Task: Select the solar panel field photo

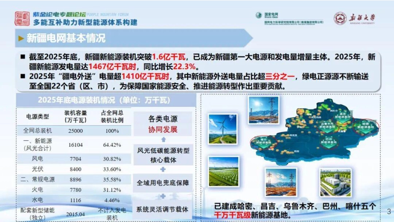Action: click(224, 171)
